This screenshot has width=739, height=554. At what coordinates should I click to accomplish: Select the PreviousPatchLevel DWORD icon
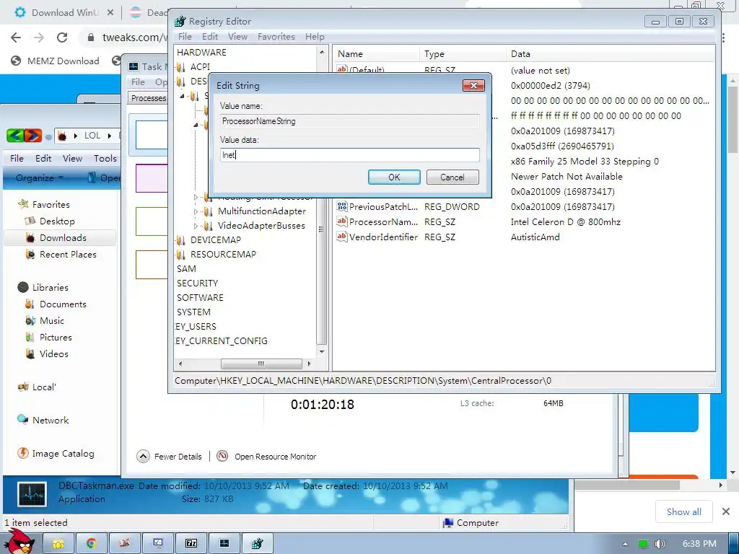[342, 206]
